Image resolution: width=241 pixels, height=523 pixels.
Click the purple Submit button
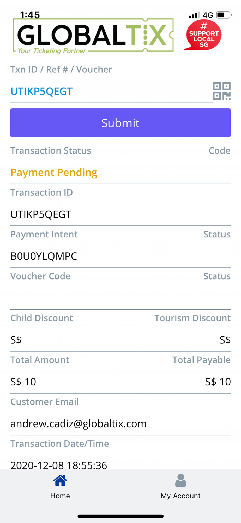121,123
